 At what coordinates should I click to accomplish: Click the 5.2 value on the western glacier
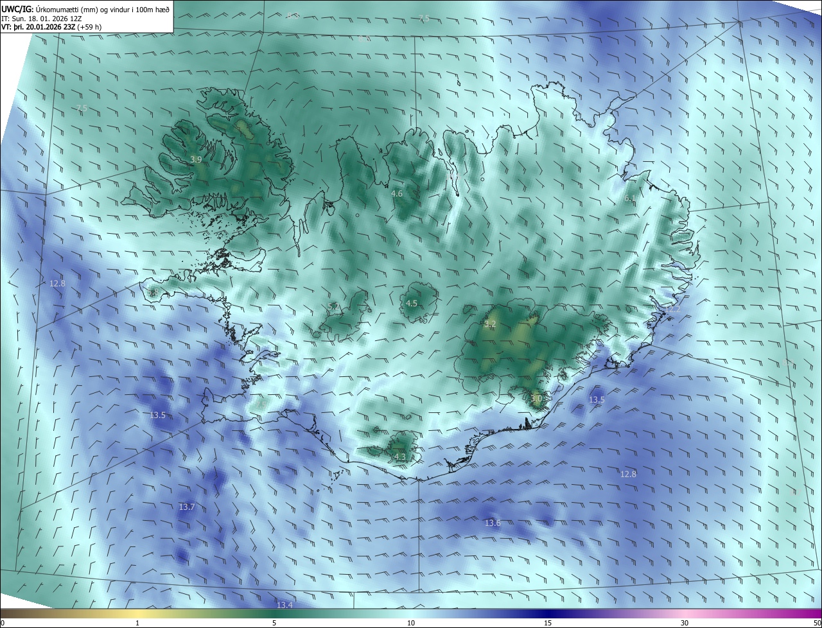click(333, 307)
